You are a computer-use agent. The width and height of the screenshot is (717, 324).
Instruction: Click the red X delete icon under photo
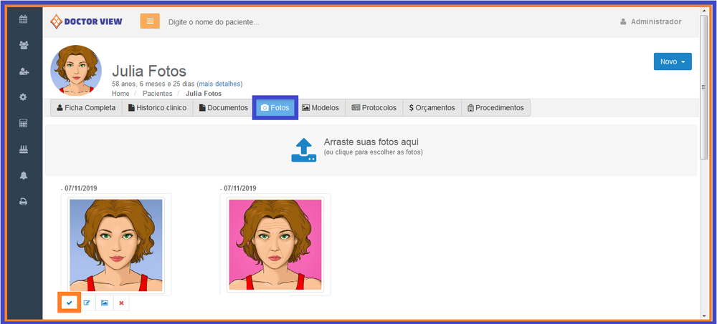coord(121,303)
